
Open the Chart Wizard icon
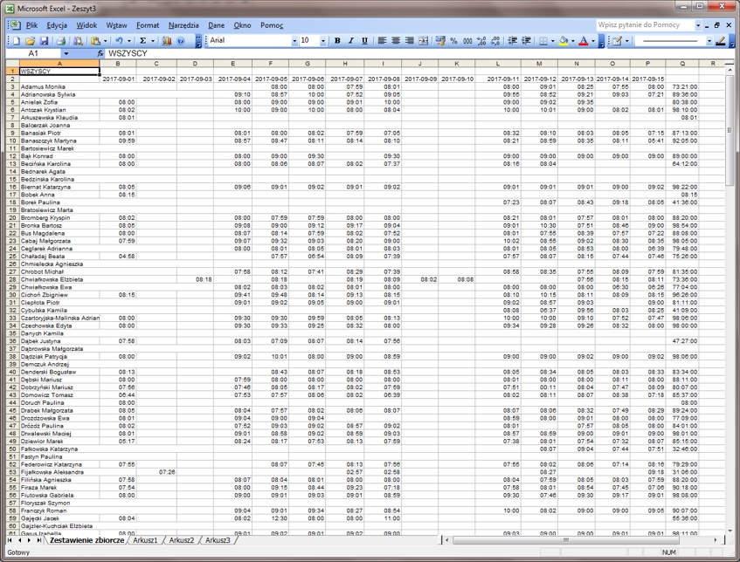click(x=167, y=41)
